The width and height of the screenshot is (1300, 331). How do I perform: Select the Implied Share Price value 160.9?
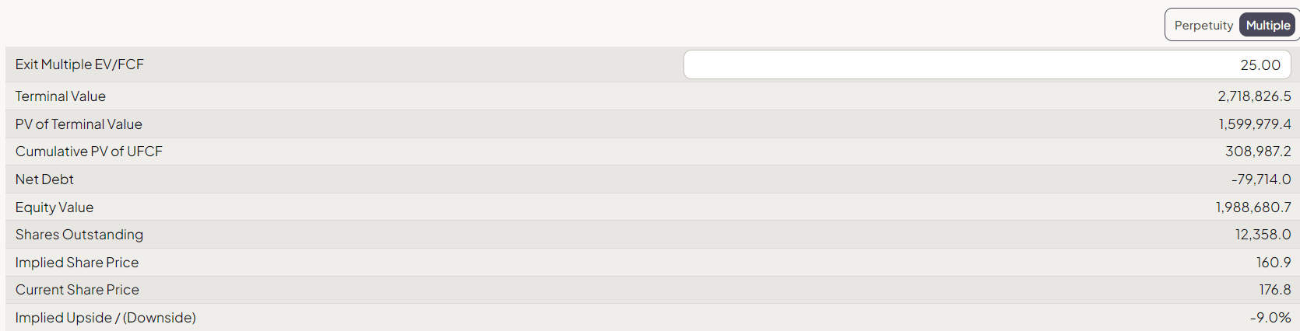click(1274, 263)
